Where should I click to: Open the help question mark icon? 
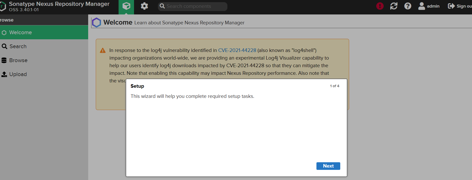click(408, 6)
